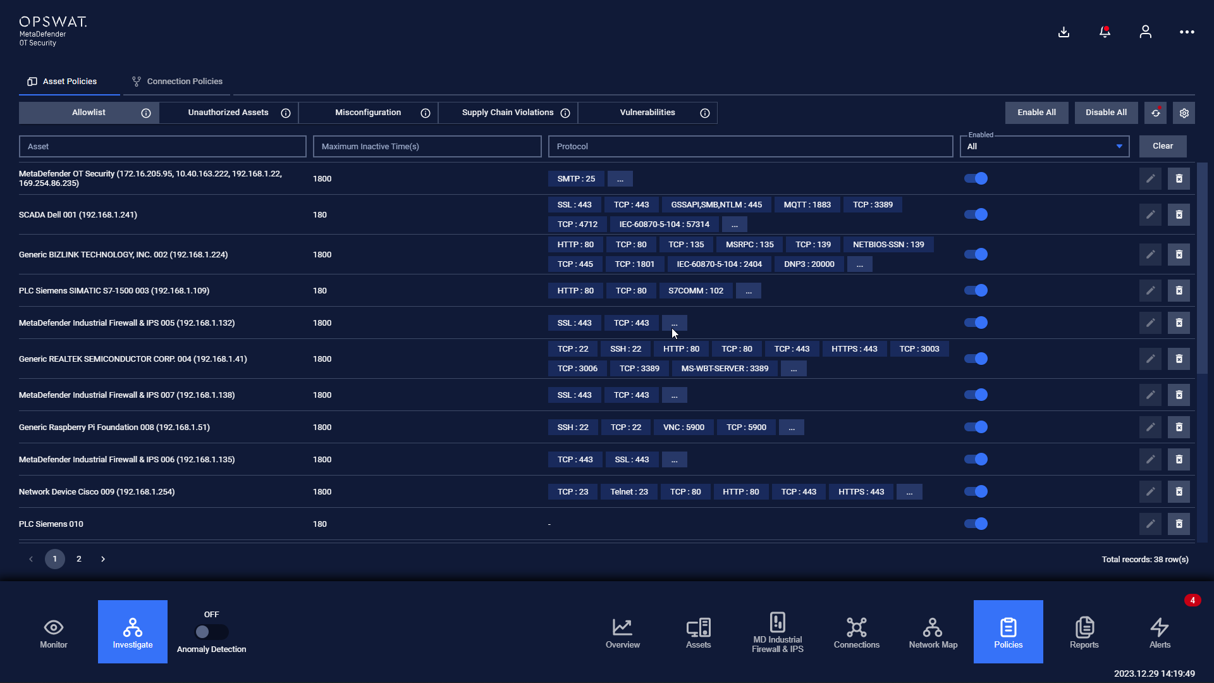Select Investigate mode
1214x683 pixels.
tap(133, 632)
